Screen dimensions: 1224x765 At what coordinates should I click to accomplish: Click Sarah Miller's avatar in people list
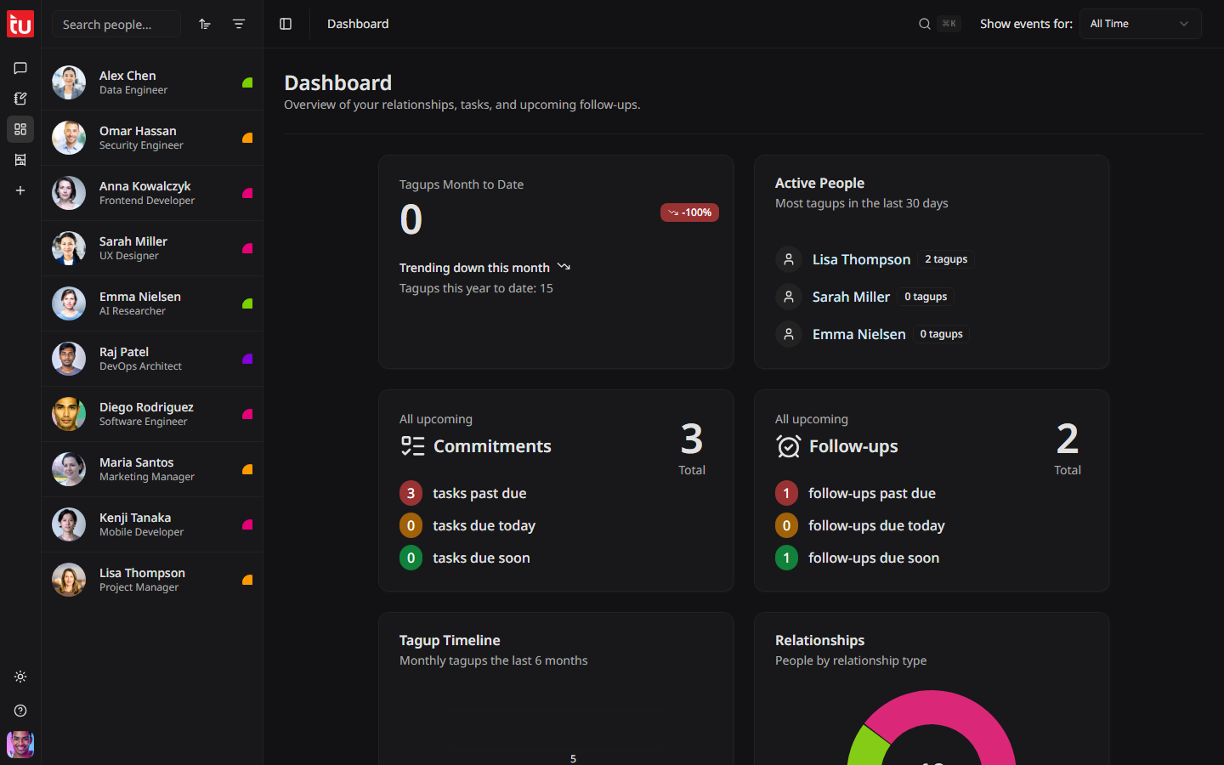coord(69,248)
